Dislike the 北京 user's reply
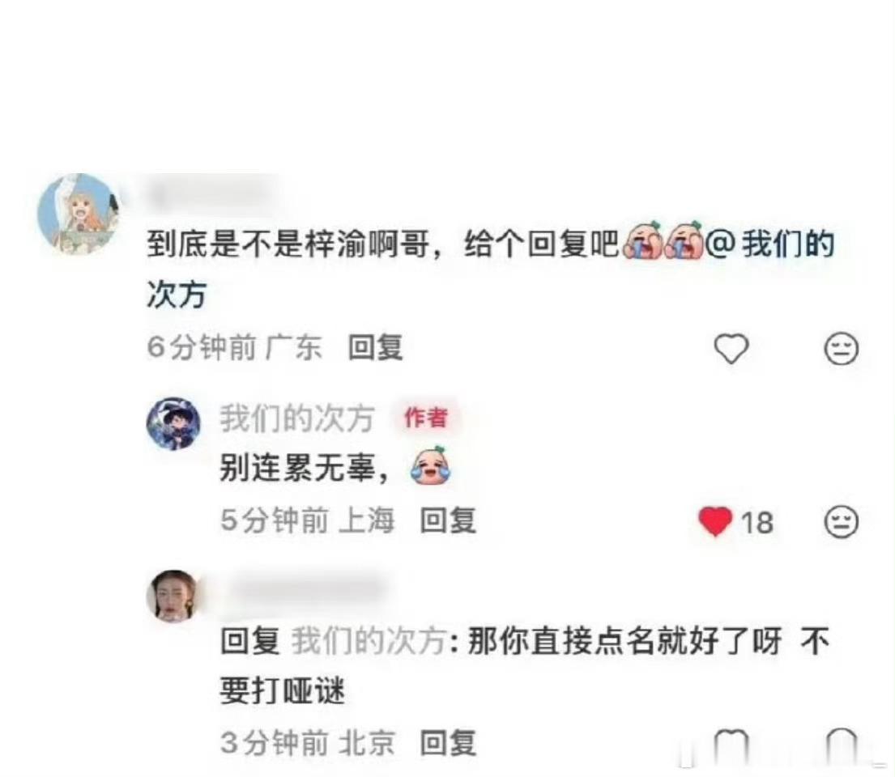 [842, 745]
